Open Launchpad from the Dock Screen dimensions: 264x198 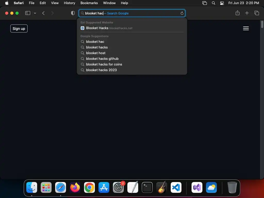point(46,187)
